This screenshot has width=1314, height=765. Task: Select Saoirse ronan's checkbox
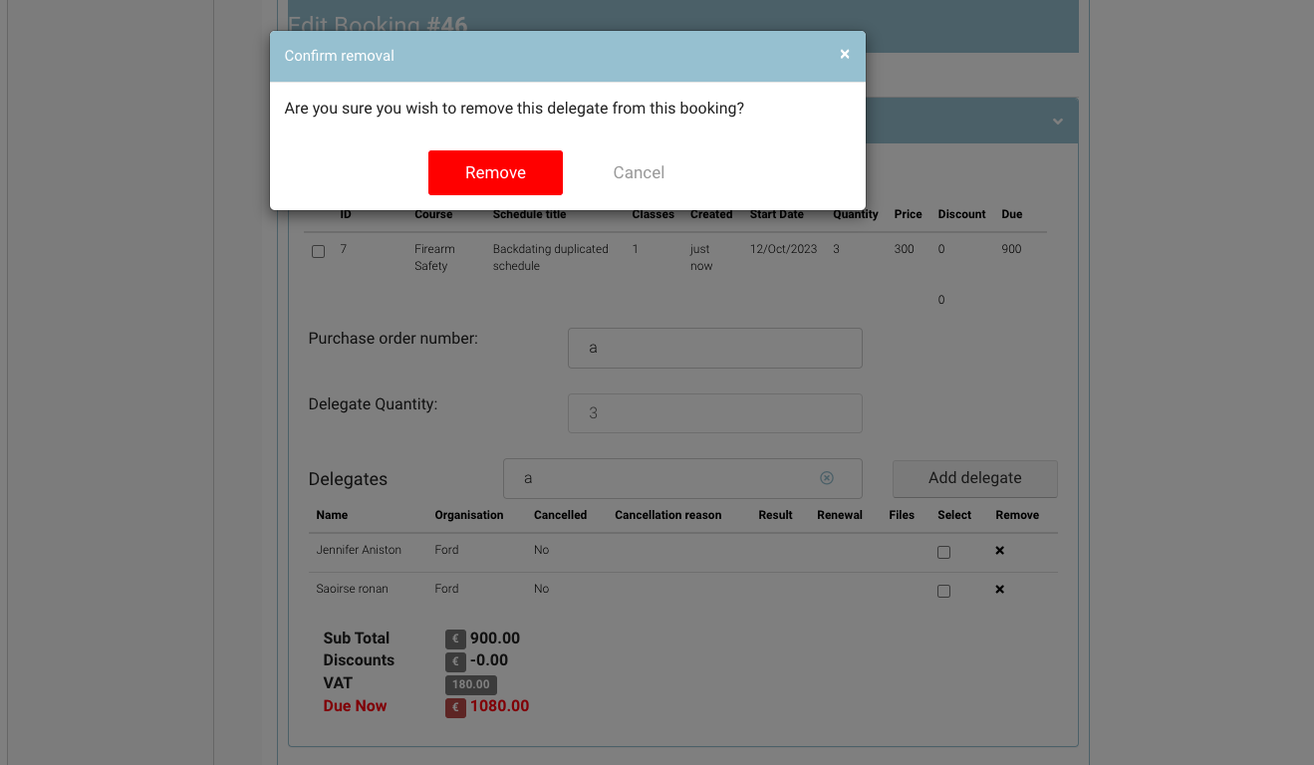pyautogui.click(x=943, y=591)
